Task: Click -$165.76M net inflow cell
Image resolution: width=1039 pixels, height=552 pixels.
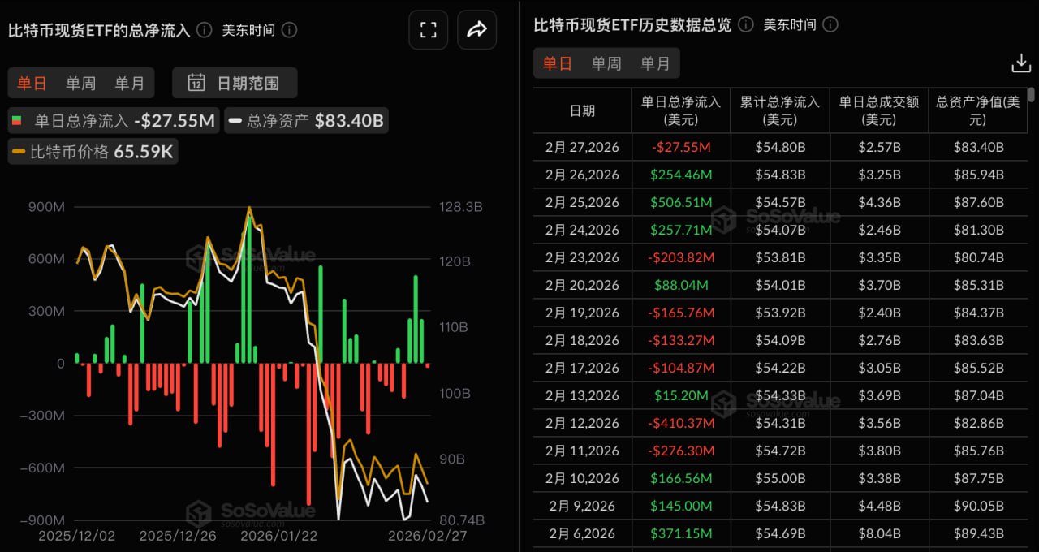Action: coord(681,313)
